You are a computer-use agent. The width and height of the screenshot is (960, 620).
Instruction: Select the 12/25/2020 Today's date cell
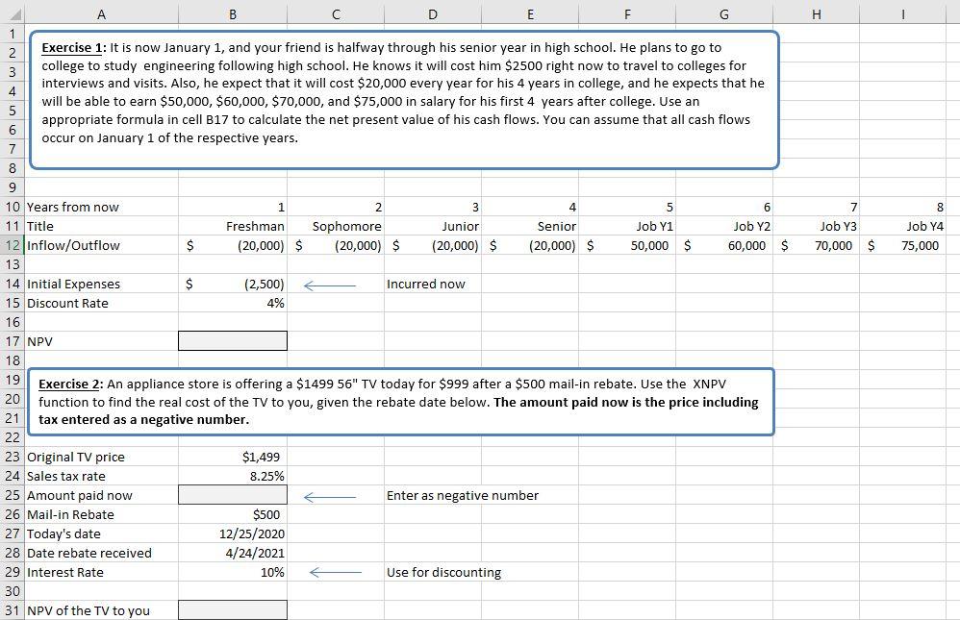232,533
